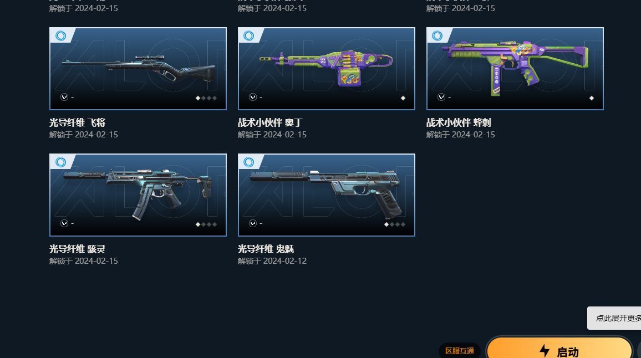Click the blue ring badge on 奥丁 card

(x=249, y=36)
